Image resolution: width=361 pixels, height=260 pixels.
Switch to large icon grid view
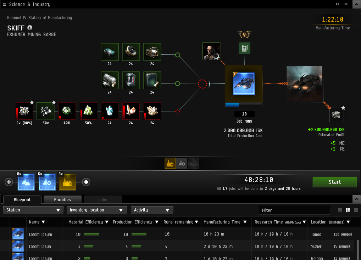(356, 210)
